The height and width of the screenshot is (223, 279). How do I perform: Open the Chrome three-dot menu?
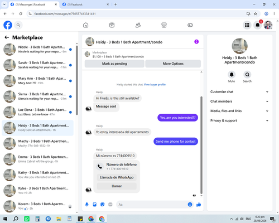coord(274,14)
